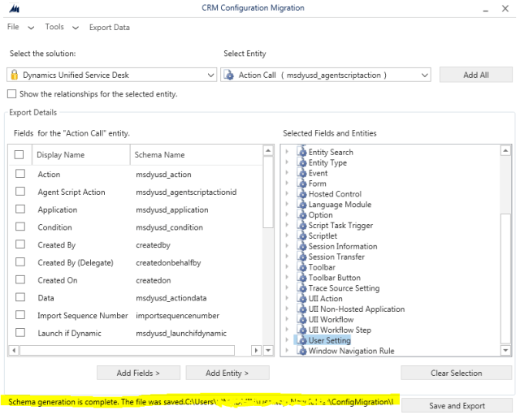
Task: Expand the Option tree node
Action: (287, 215)
